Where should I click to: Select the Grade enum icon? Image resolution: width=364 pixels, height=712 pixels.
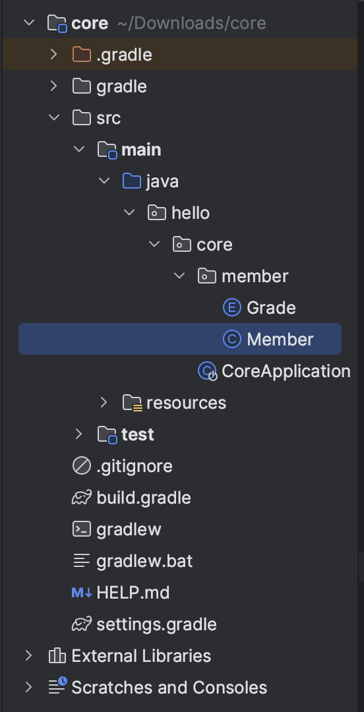pos(231,308)
